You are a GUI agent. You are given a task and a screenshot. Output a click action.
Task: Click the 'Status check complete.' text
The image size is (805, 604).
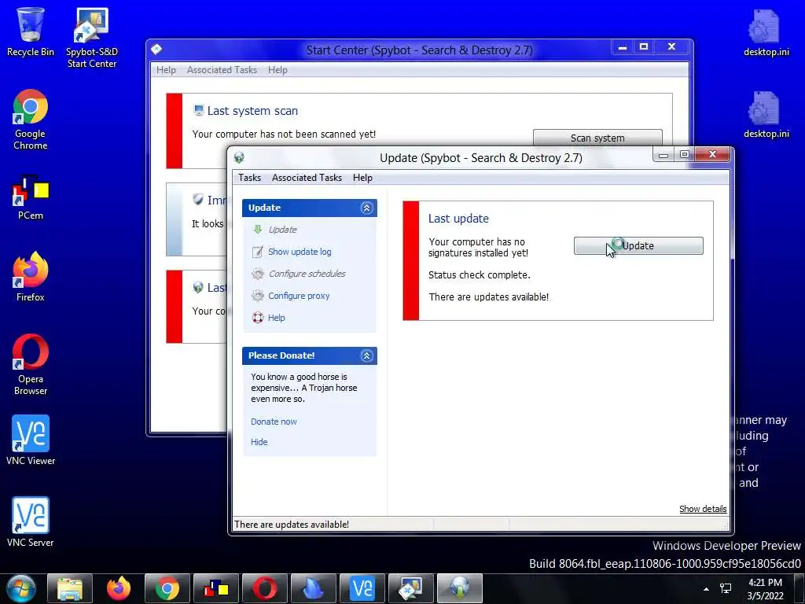click(x=480, y=274)
